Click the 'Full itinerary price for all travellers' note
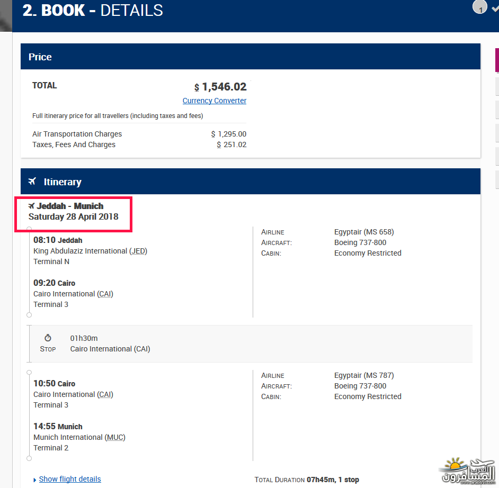The width and height of the screenshot is (499, 488). (118, 116)
